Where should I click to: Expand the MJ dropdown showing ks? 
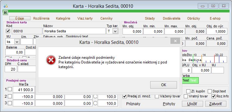[17, 42]
